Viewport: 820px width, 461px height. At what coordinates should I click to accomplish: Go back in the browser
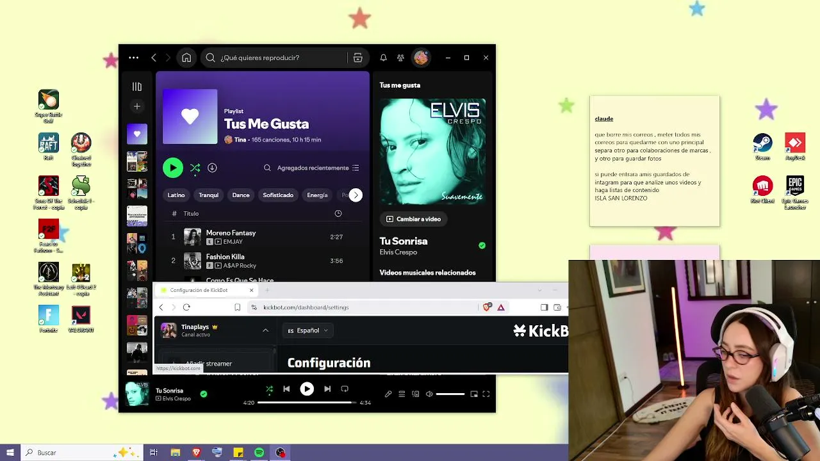161,307
